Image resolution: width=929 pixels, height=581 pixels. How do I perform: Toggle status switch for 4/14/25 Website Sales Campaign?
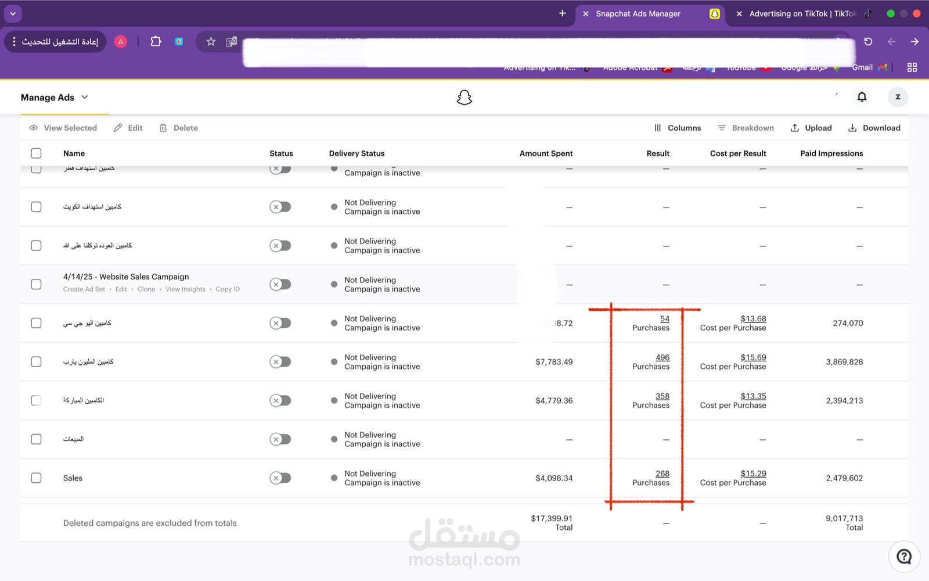(280, 284)
